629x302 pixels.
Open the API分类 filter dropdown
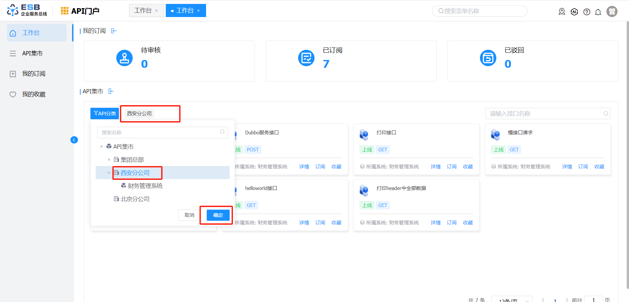105,114
